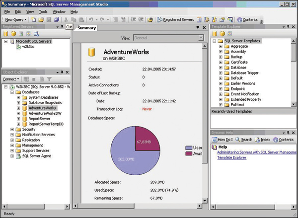Select Analysis Services cube icon in Registered Servers
The image size is (298, 218).
pos(13,34)
